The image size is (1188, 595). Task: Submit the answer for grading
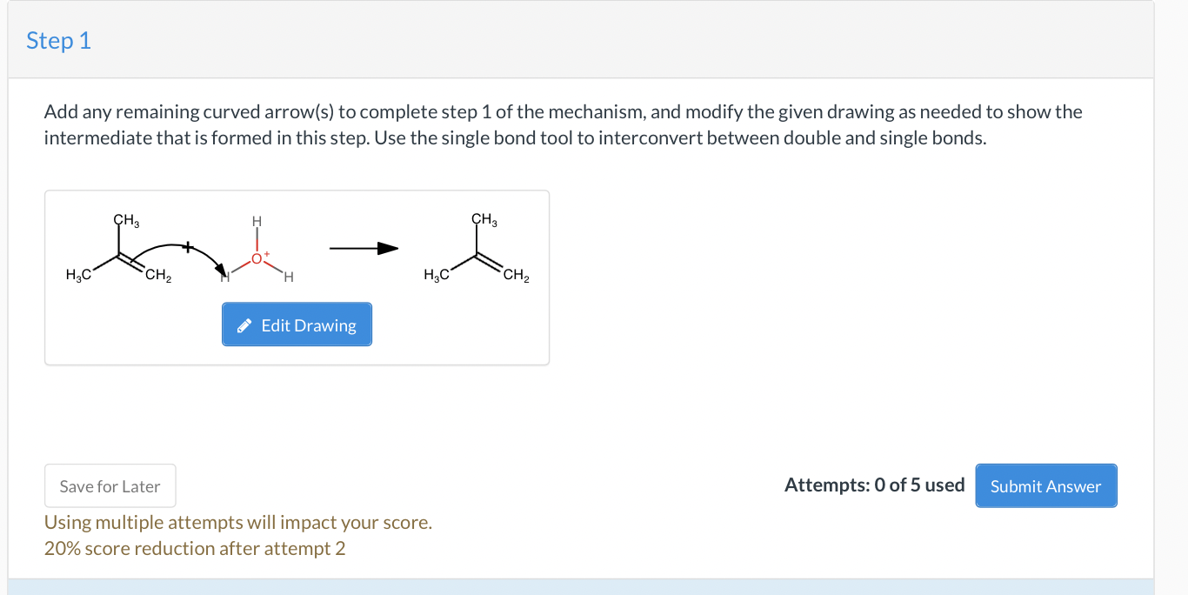[x=1046, y=485]
